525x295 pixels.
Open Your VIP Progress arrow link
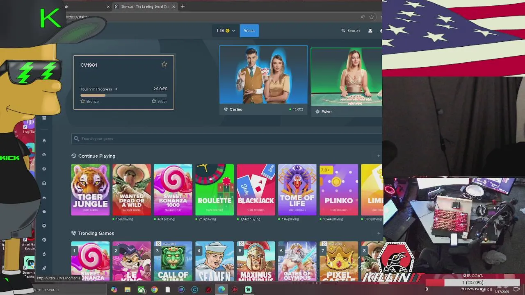pos(99,89)
